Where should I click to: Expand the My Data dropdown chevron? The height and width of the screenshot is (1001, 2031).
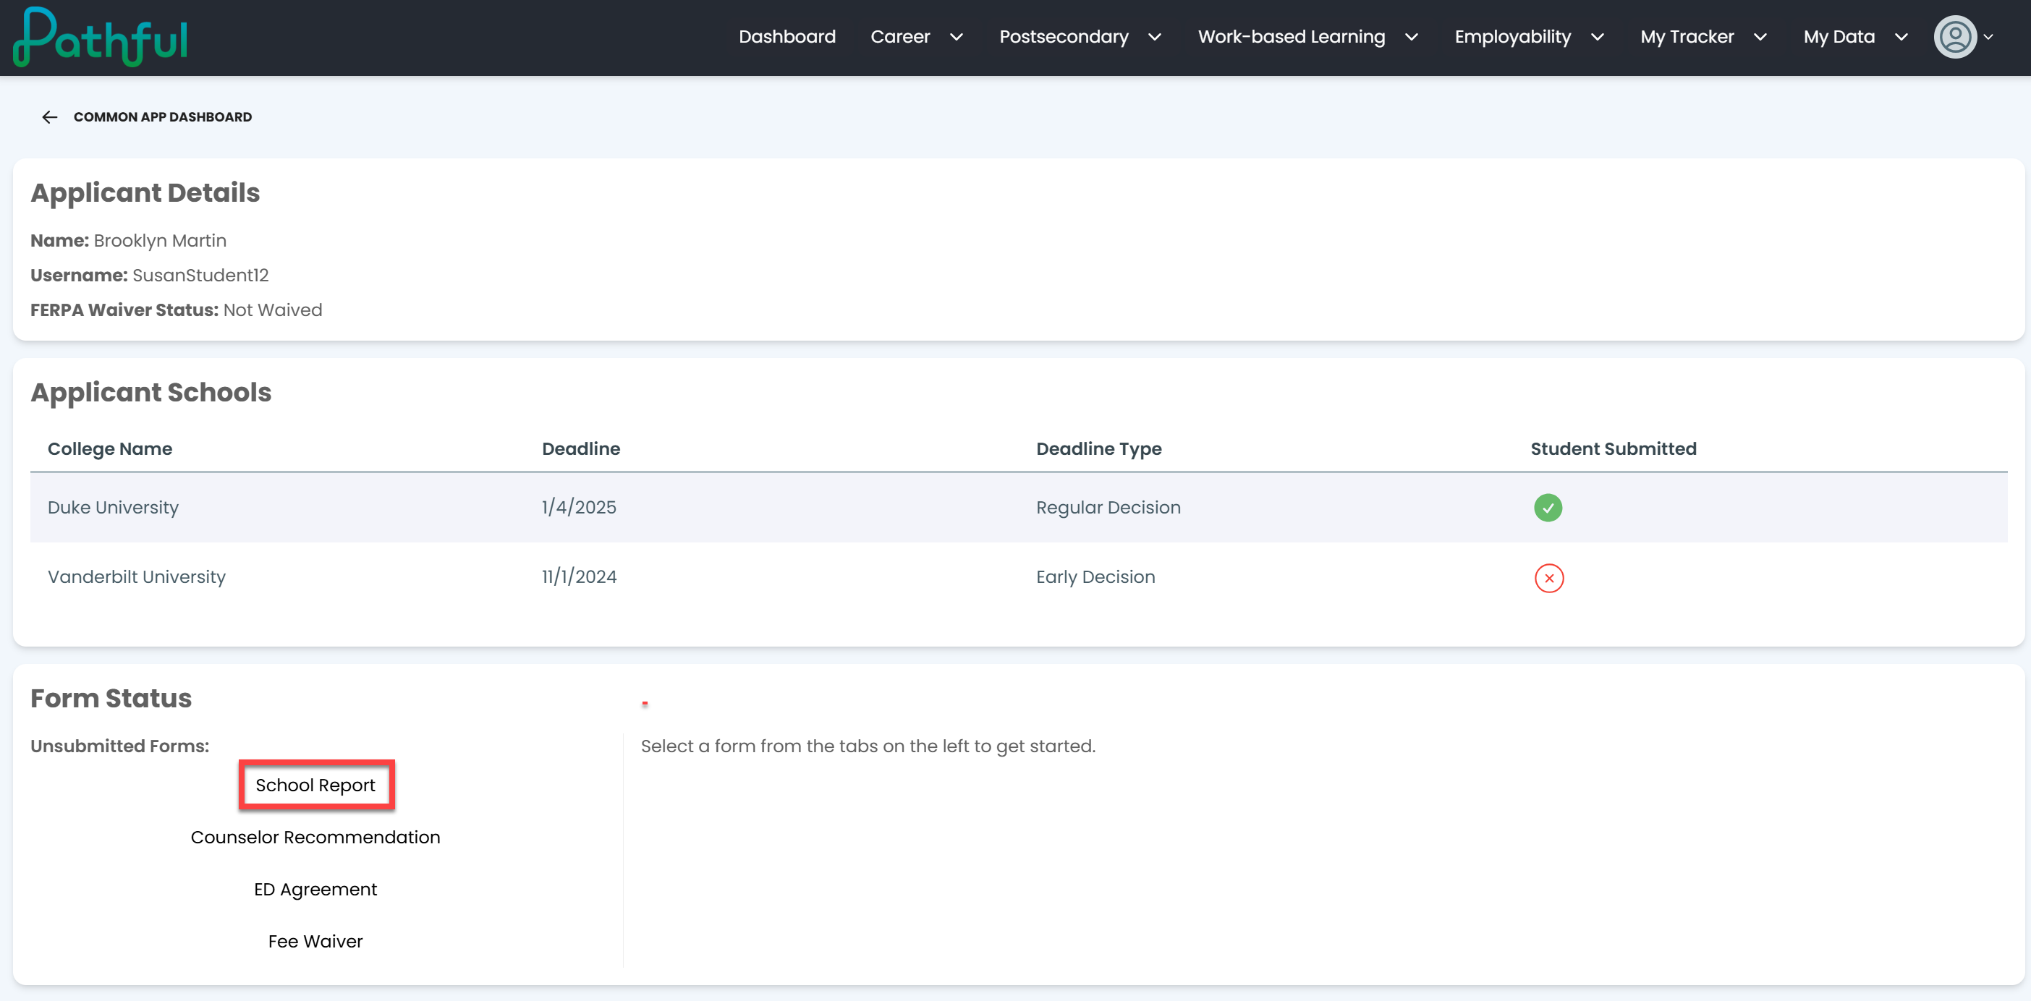tap(1901, 37)
